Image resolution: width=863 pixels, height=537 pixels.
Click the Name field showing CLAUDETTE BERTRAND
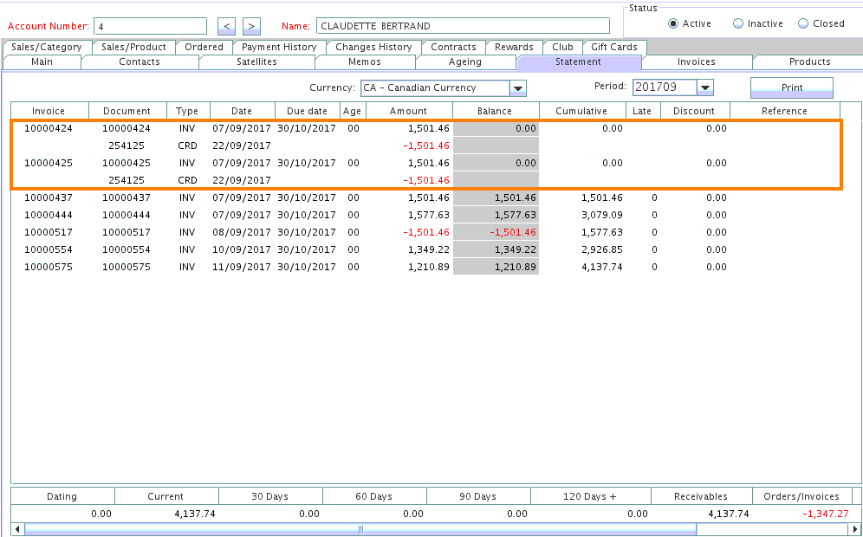(464, 26)
